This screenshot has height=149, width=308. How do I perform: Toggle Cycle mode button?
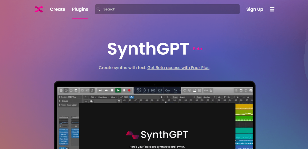tap(185, 90)
